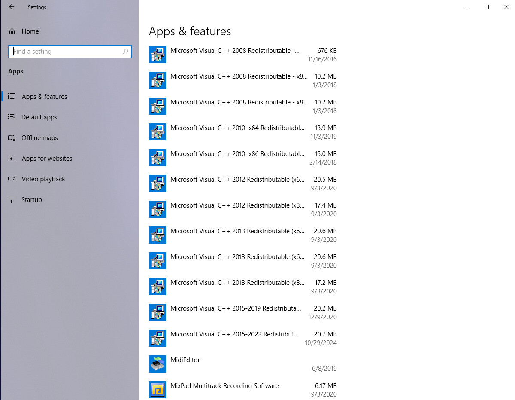This screenshot has height=400, width=515.
Task: Open Home via the house icon
Action: 12,31
